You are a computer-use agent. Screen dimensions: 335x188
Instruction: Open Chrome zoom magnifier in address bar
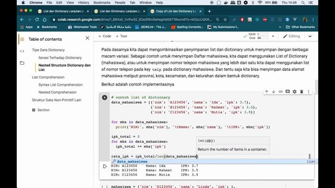click(x=218, y=20)
